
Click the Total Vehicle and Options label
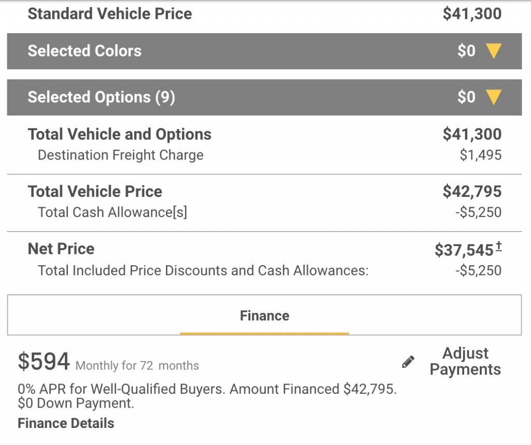pos(120,134)
